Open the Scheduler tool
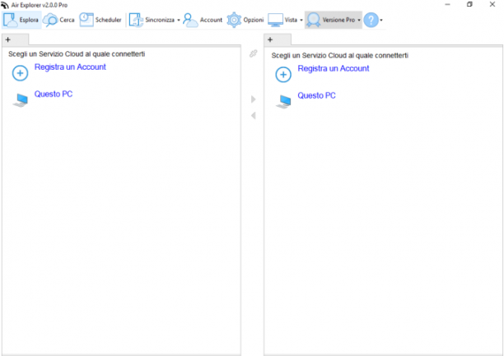504x356 pixels. [100, 20]
